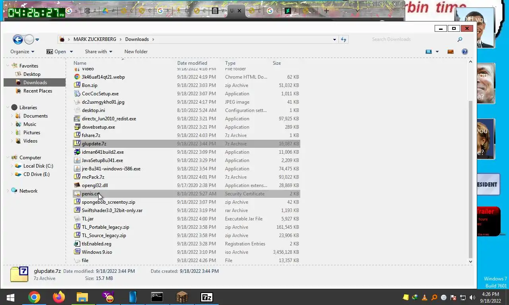Select the spongebob_screentoy.zip file

pos(109,202)
